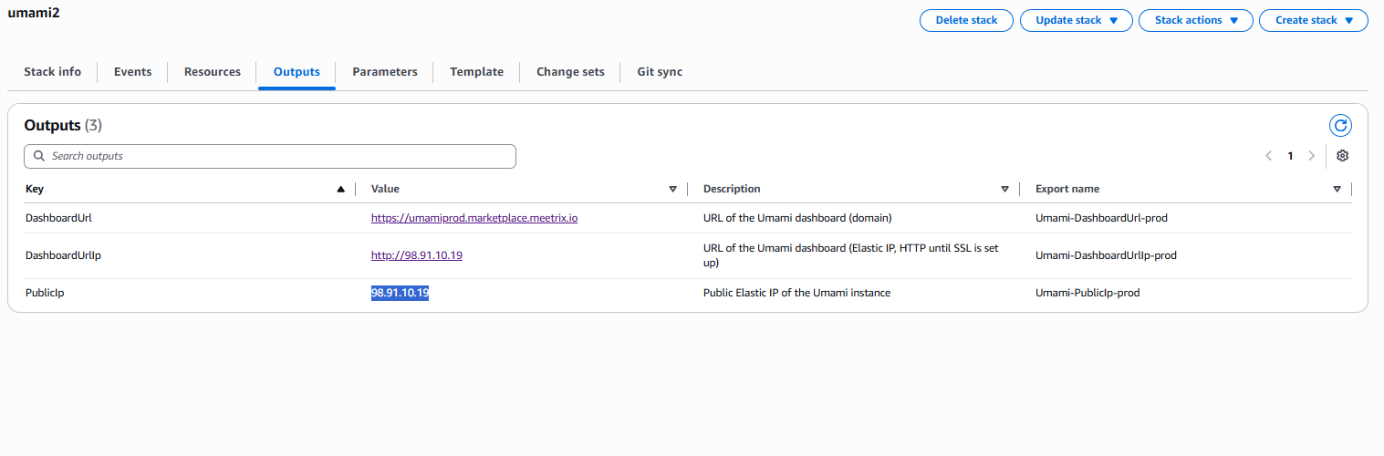
Task: Click the Key column header
Action: coord(35,189)
